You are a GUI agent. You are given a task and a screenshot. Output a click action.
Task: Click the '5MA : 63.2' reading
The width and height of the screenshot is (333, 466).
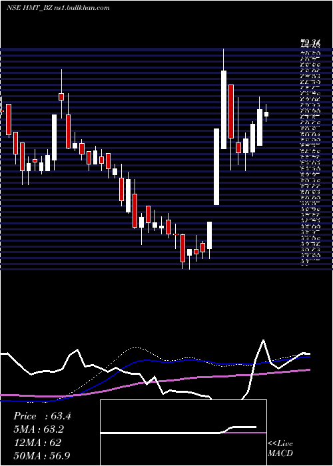pyautogui.click(x=39, y=429)
